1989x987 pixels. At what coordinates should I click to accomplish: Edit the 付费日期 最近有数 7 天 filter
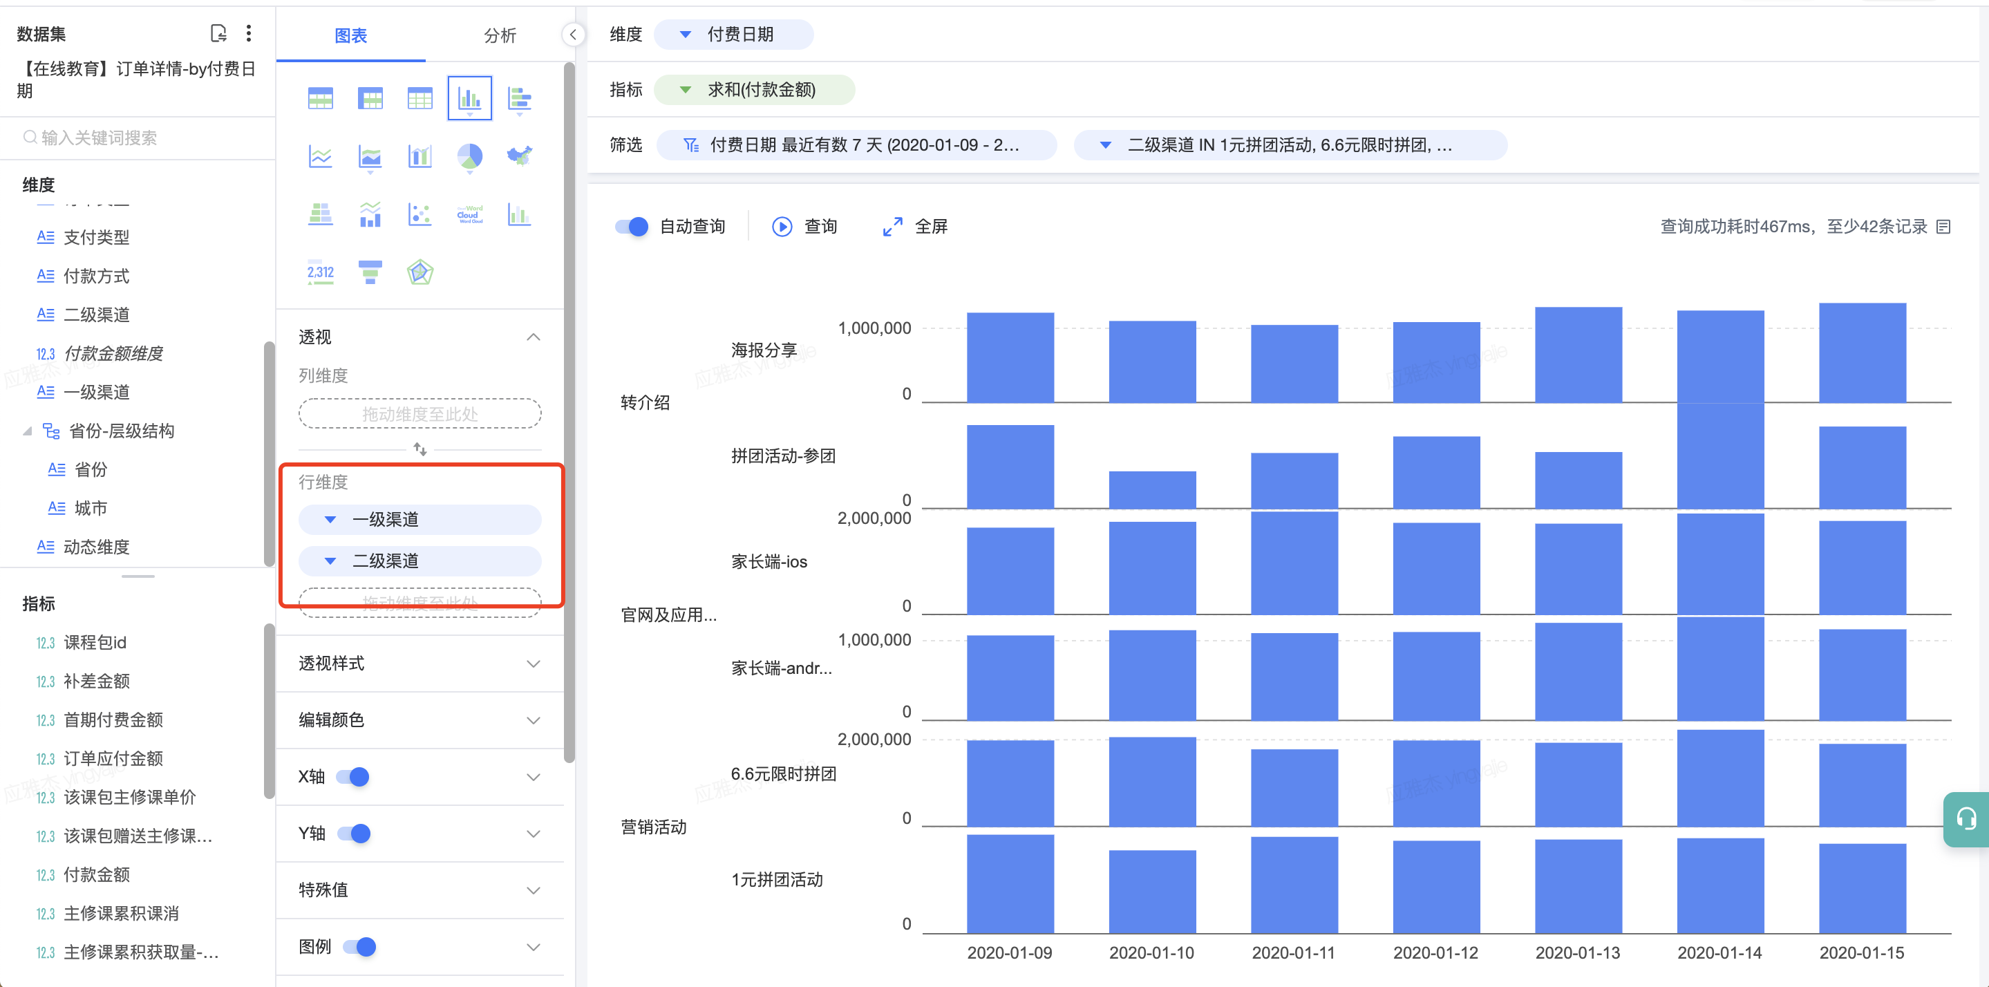[x=856, y=144]
